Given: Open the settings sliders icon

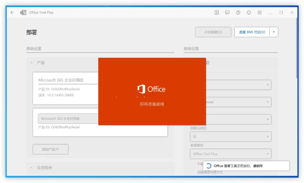Looking at the screenshot, I should point(260,12).
